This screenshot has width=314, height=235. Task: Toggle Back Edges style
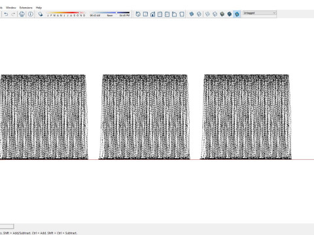[199, 14]
